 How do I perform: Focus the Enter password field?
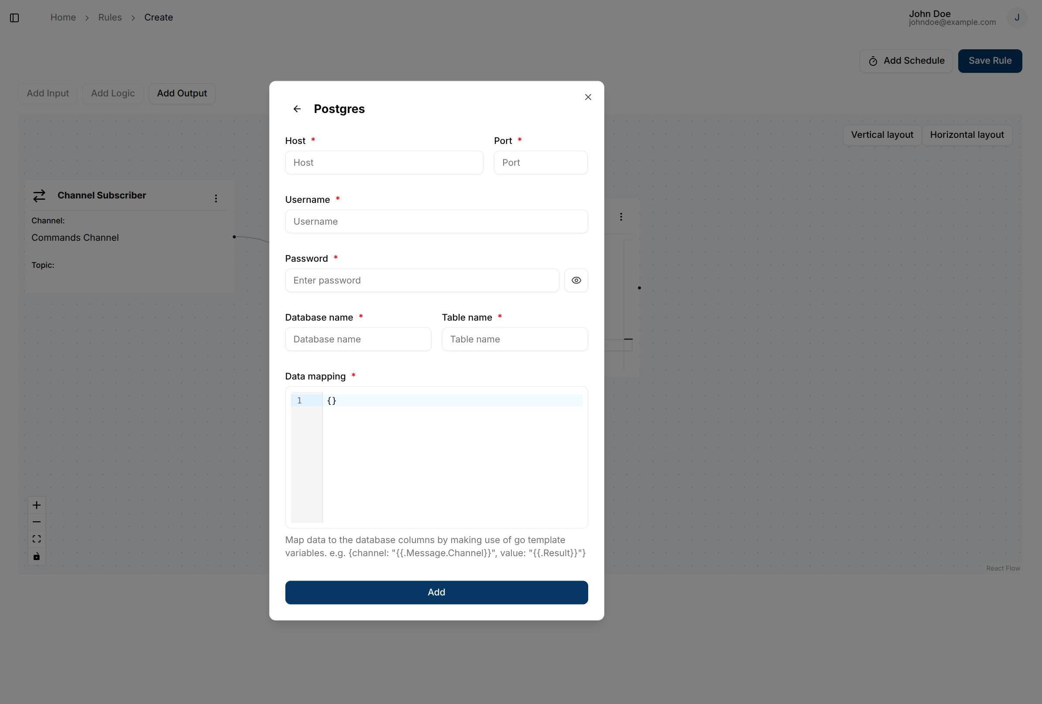click(x=422, y=280)
